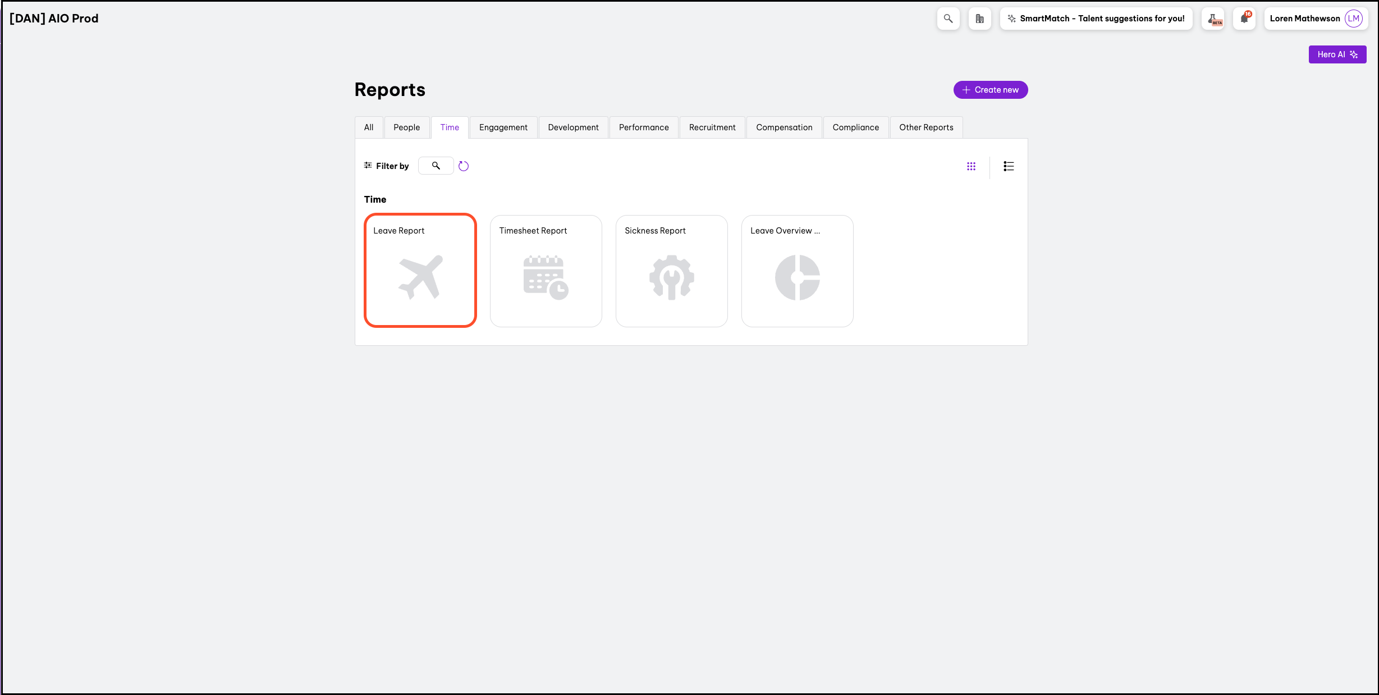Open the Timesheet Report card

tap(546, 270)
